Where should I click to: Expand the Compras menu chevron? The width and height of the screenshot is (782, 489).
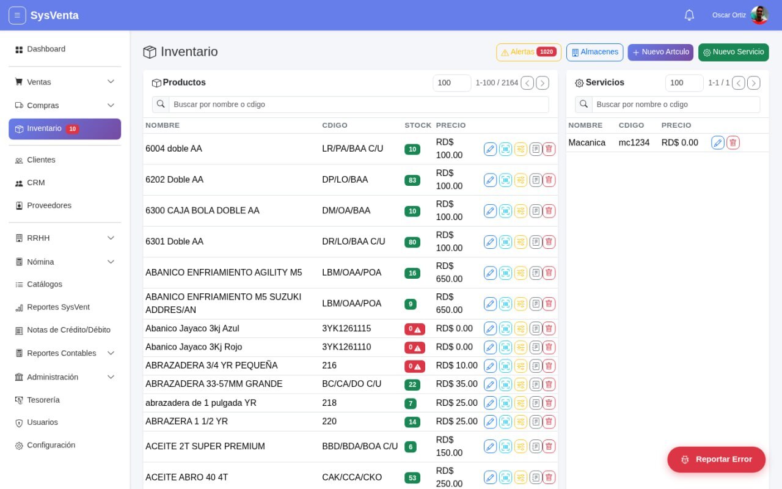pos(111,105)
